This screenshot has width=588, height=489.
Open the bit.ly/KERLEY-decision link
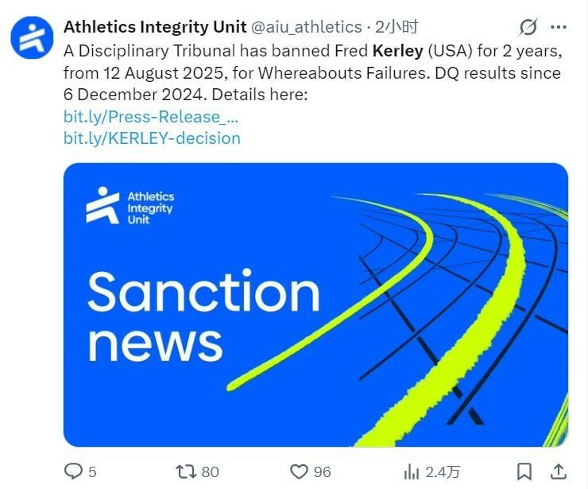[152, 138]
